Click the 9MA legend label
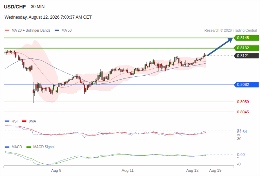 point(32,121)
